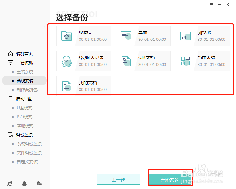Minimize the installer window
The height and width of the screenshot is (189, 236).
[219, 5]
